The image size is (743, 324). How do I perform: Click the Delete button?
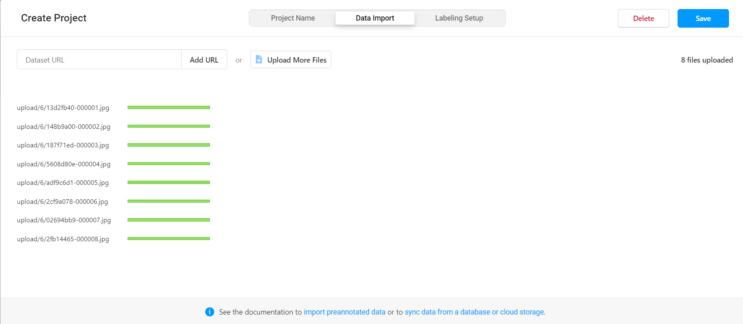click(x=643, y=19)
